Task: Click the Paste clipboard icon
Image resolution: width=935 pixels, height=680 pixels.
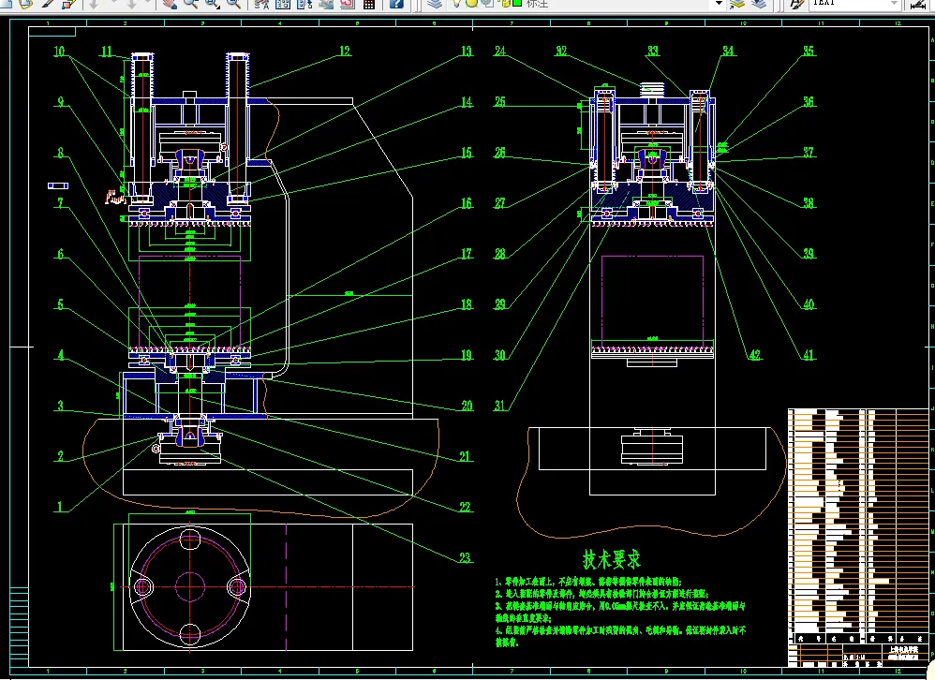Action: click(25, 4)
